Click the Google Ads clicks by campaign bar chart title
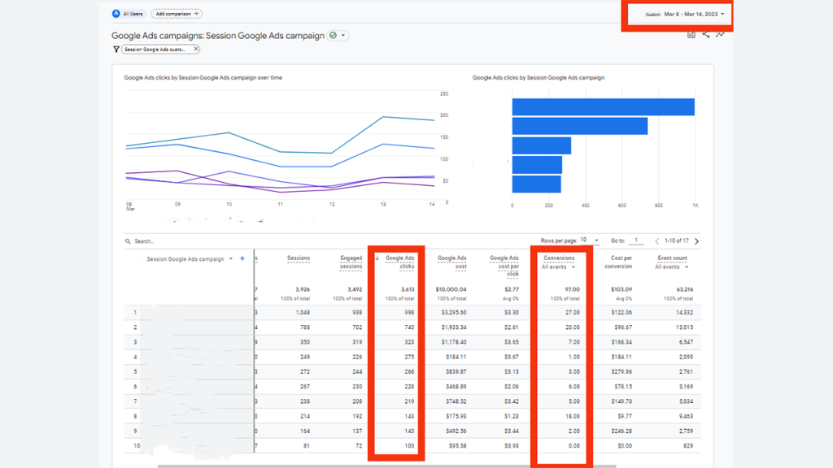 click(539, 77)
